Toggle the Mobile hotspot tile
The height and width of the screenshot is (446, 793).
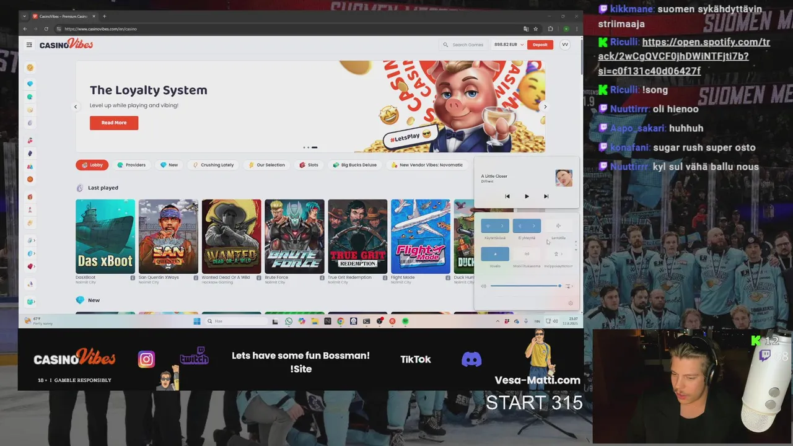pos(527,254)
